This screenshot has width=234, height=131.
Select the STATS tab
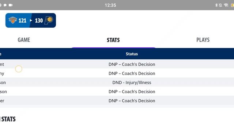click(x=113, y=40)
